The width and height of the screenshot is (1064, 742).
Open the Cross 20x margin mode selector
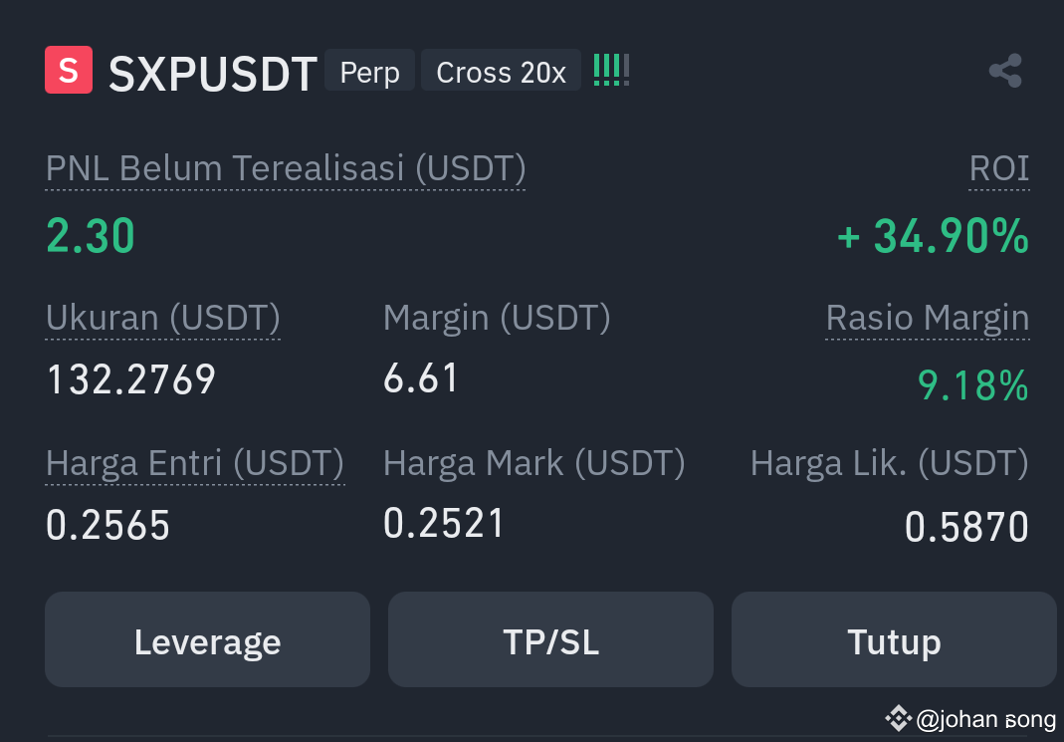click(x=501, y=71)
